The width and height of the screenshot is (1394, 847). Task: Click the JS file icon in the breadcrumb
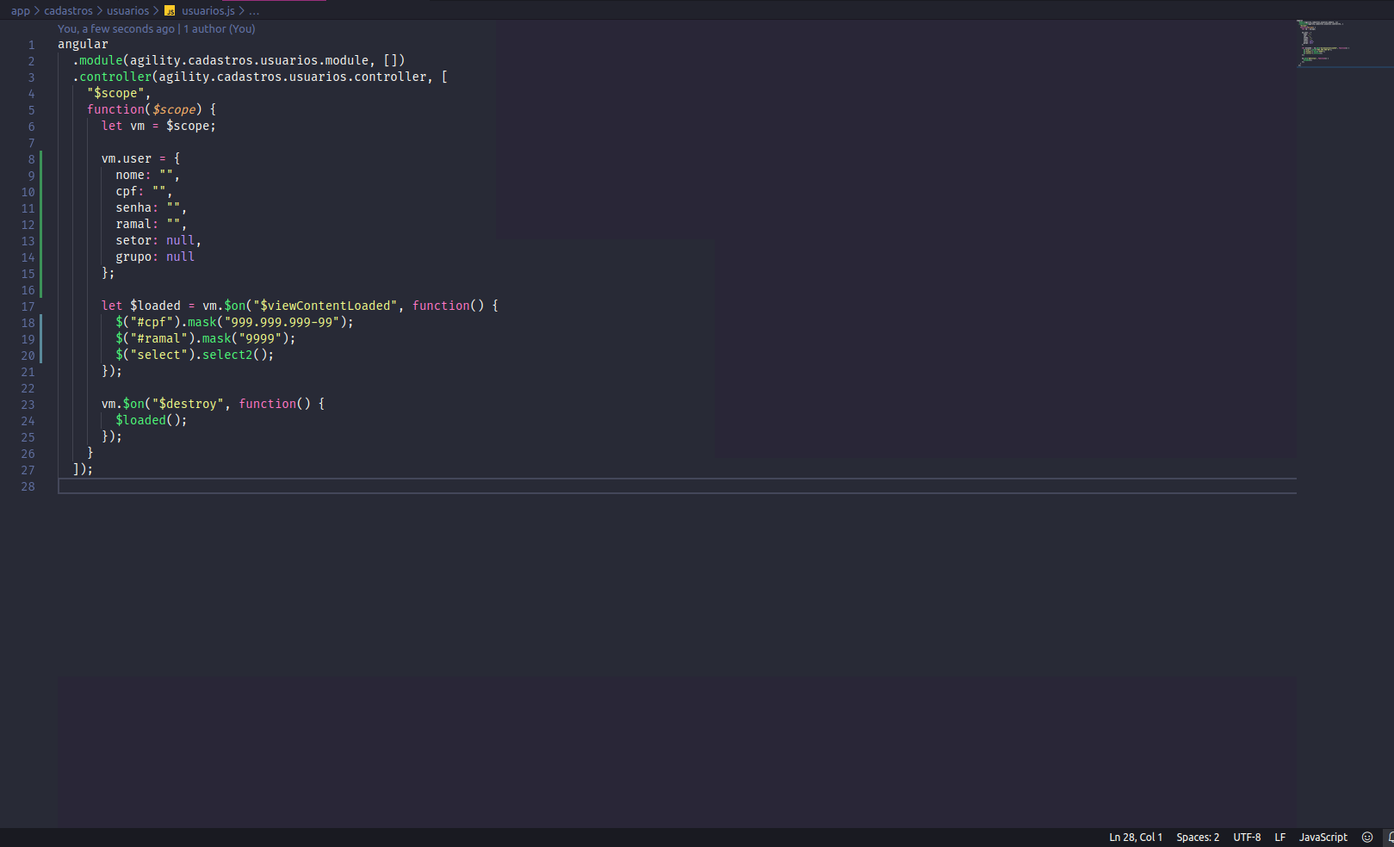[169, 10]
